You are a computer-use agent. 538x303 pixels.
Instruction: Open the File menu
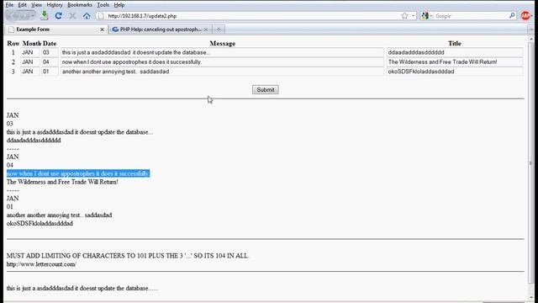coord(9,5)
